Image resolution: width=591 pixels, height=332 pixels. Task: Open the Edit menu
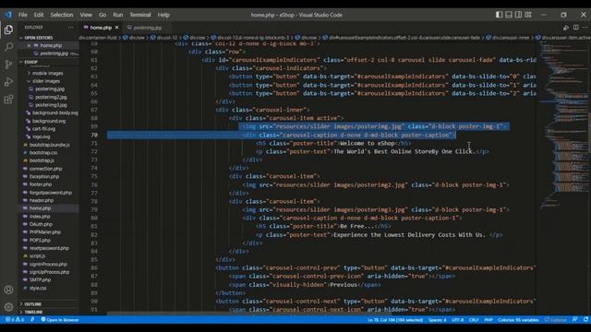tap(39, 15)
